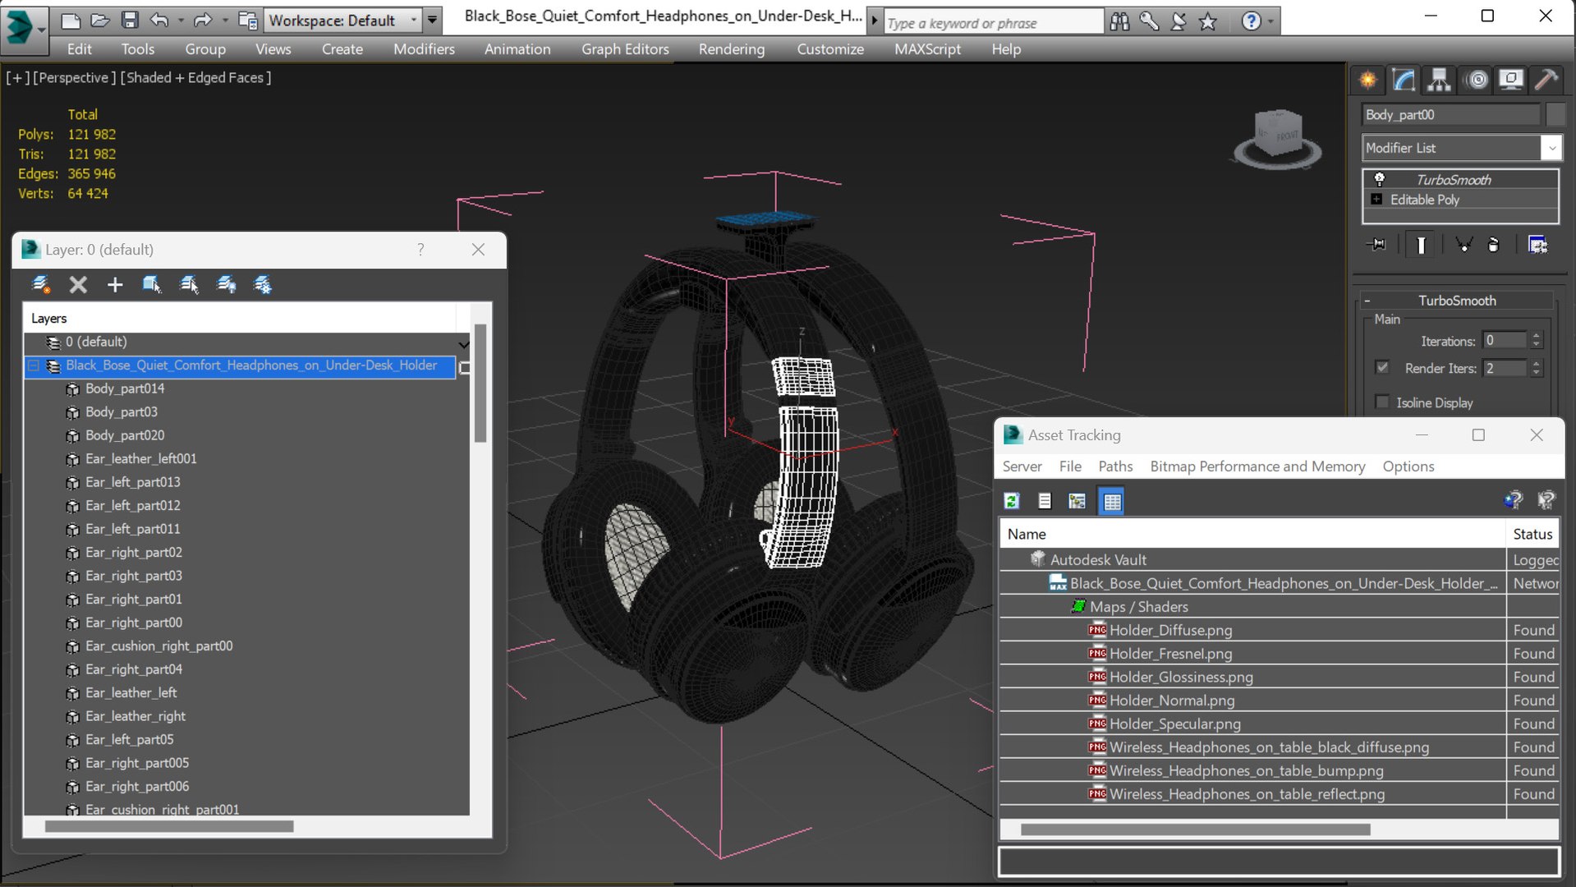Viewport: 1576px width, 887px height.
Task: Toggle the Render Iters checkbox
Action: tap(1382, 368)
